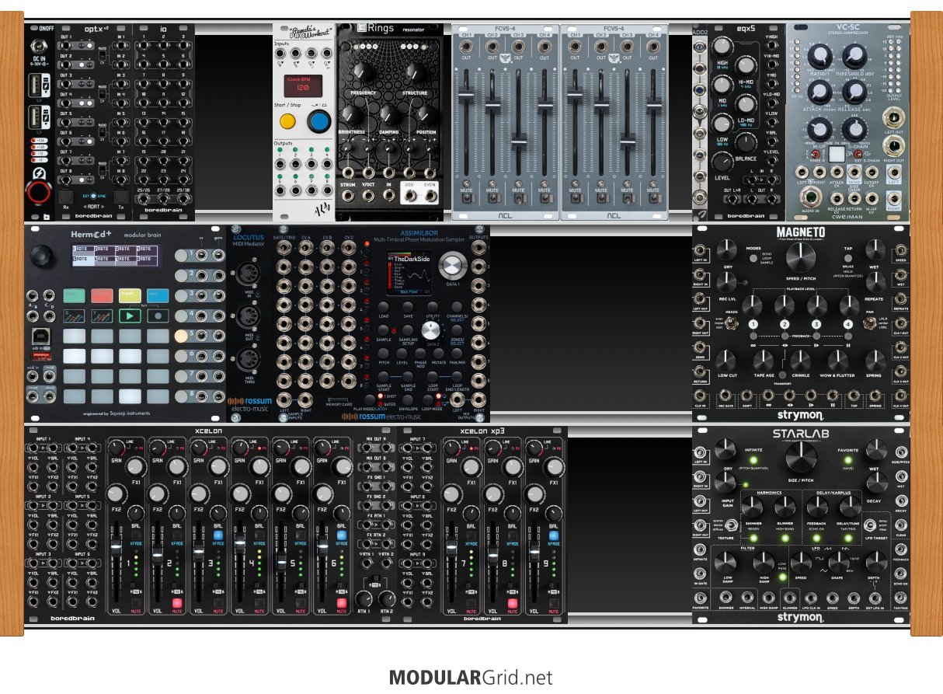Click Assimil8or LOAD button
This screenshot has height=694, width=943.
(384, 307)
